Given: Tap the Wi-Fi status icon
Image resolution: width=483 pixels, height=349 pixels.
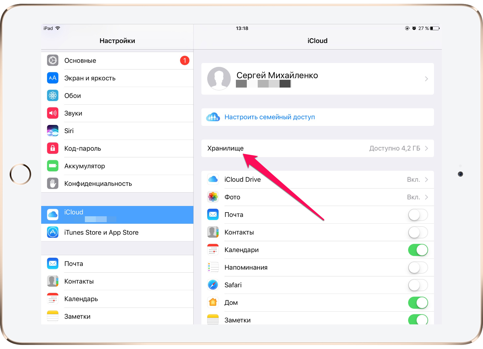Looking at the screenshot, I should click(58, 28).
